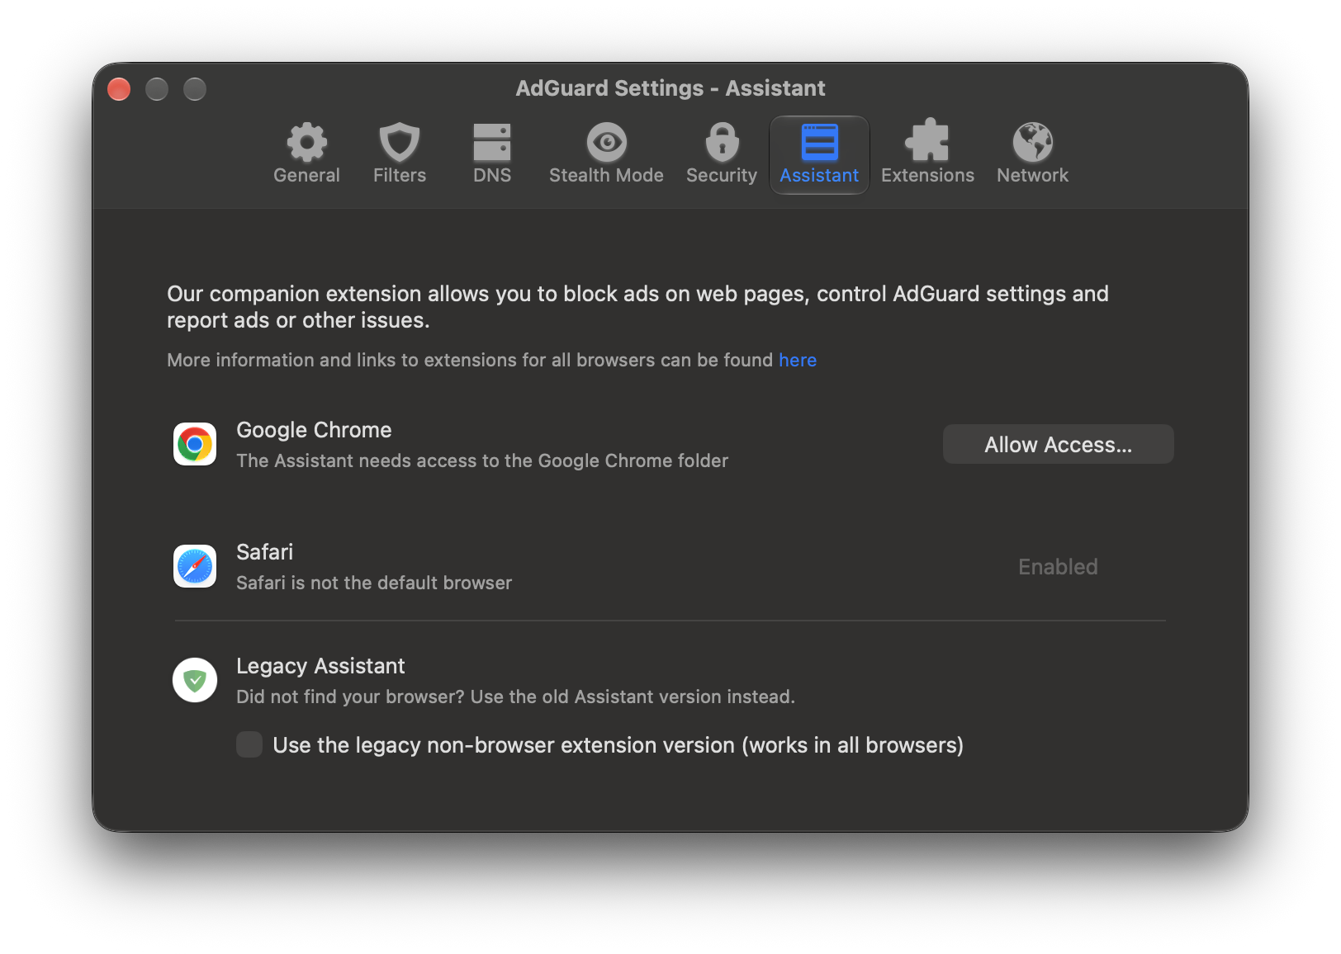1341x954 pixels.
Task: Click the window title 'AdGuard Settings - Assistant'
Action: pyautogui.click(x=670, y=88)
